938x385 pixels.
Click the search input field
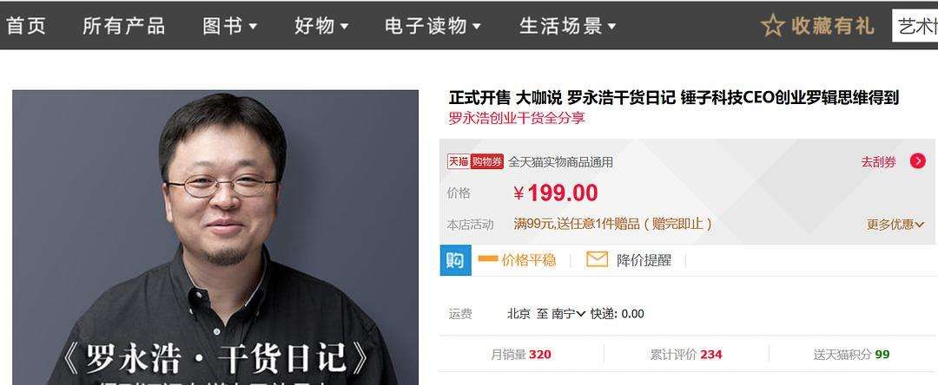pos(915,26)
